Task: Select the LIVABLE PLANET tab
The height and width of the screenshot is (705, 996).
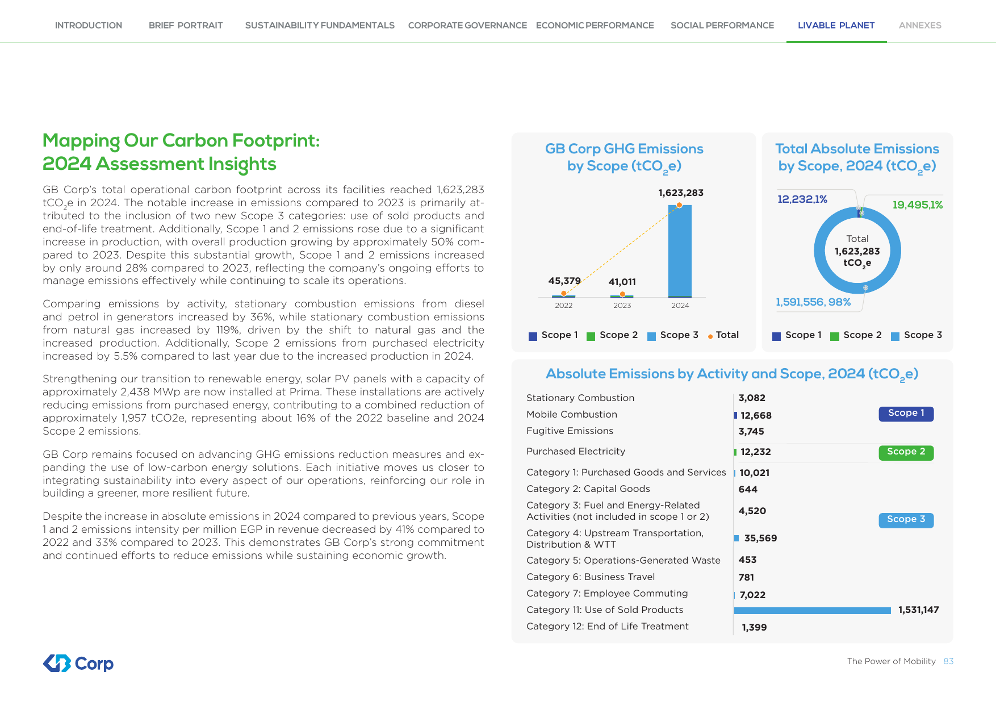Action: 836,26
